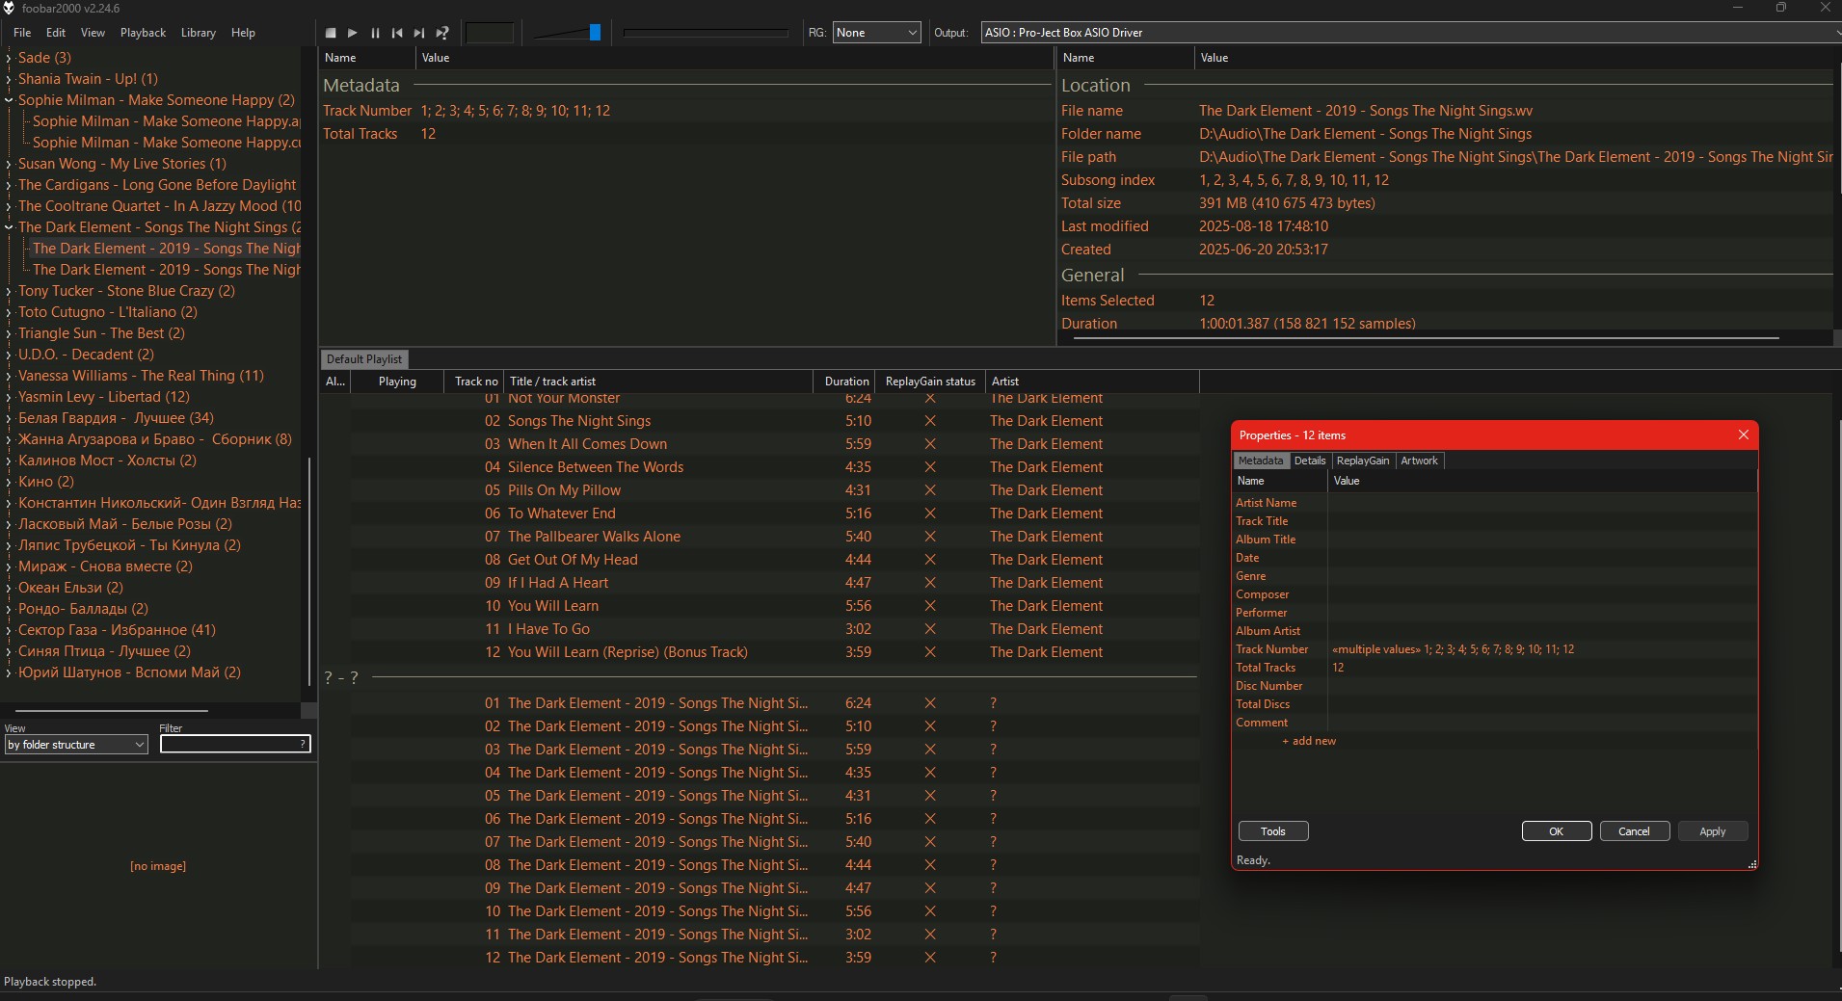Open the RG mode dropdown

tap(876, 33)
